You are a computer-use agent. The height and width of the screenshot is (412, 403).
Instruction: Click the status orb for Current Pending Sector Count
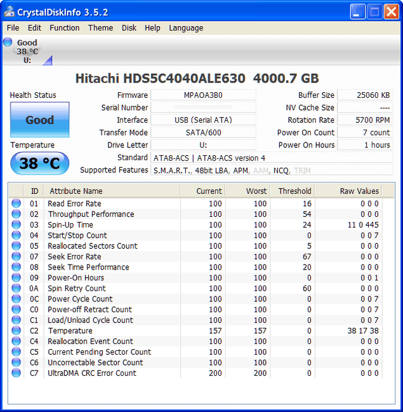(x=17, y=352)
